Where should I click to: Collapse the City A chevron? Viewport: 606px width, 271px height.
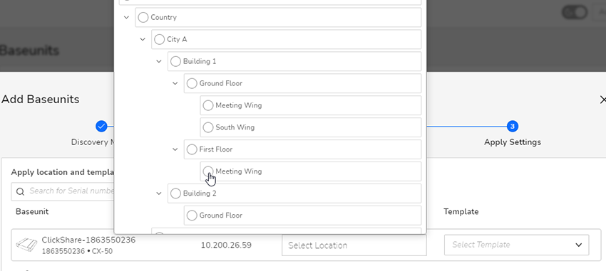coord(143,39)
